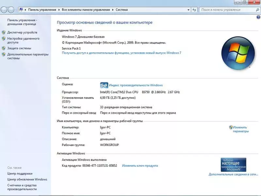Open Настройка удаленного доступа link

[x=23, y=40]
